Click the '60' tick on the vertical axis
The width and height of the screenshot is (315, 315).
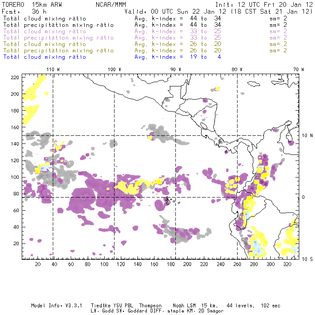coord(16,210)
